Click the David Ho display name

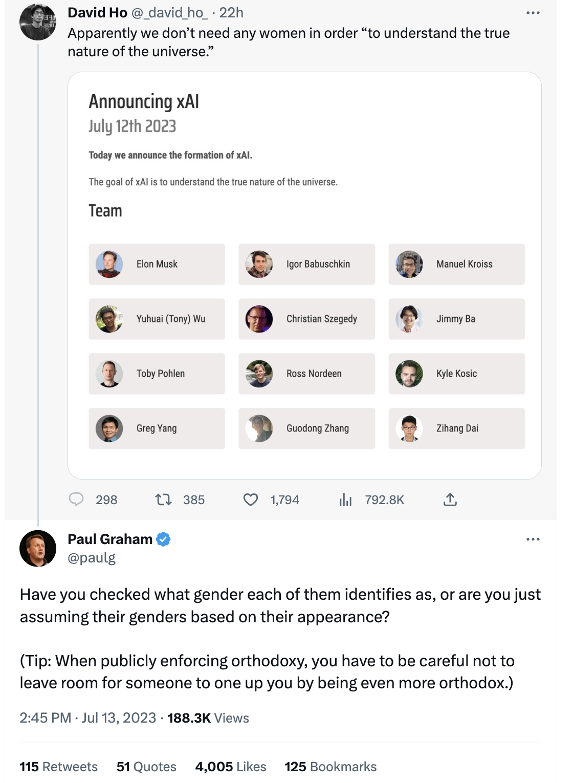click(x=97, y=13)
